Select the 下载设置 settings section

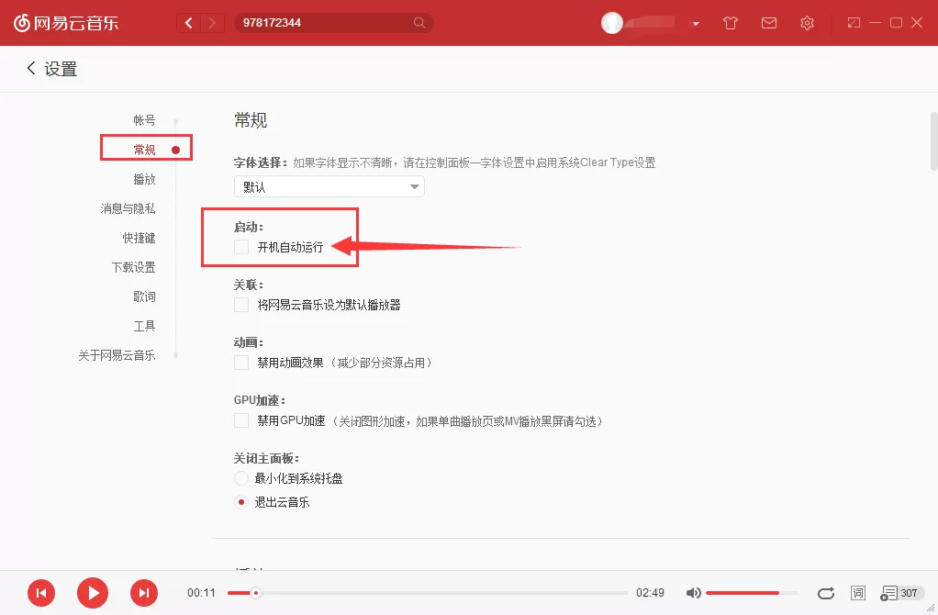(133, 267)
